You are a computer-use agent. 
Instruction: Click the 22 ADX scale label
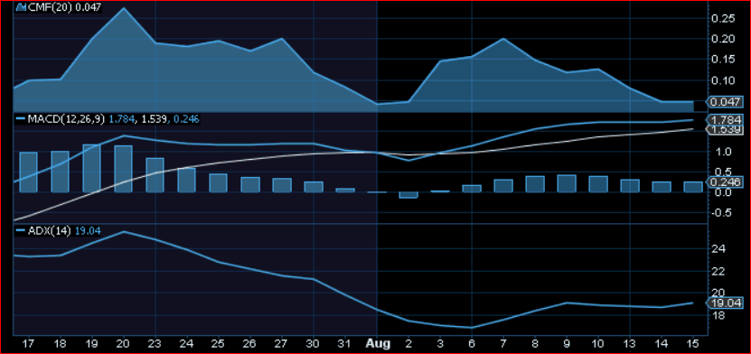point(718,271)
